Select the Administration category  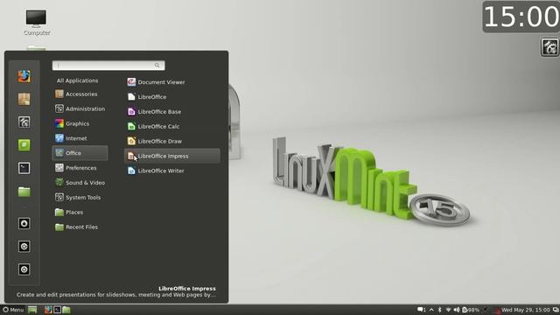point(80,108)
